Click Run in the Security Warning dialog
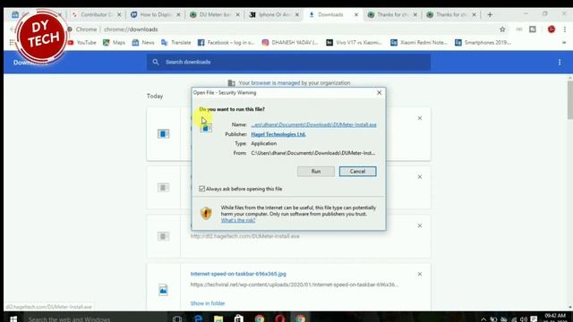573x322 pixels. coord(316,171)
